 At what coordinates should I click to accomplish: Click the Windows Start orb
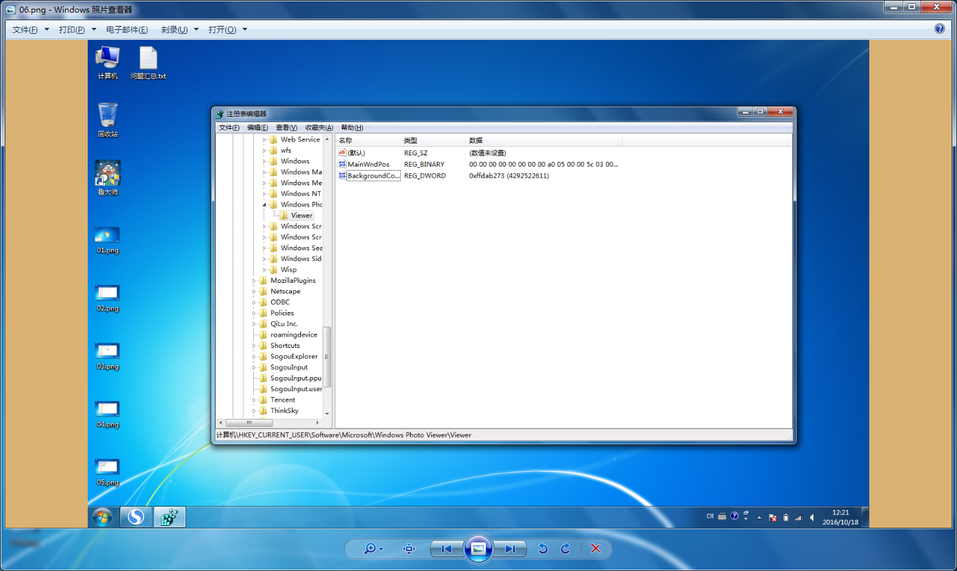click(102, 517)
